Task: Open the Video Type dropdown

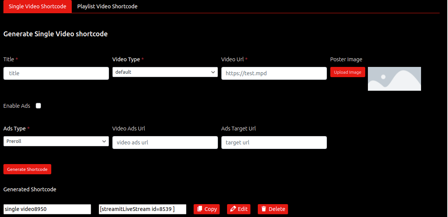Action: click(x=165, y=72)
